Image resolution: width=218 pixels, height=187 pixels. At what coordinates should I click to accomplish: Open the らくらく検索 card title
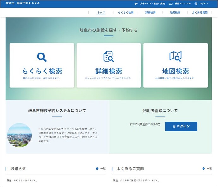(42, 71)
